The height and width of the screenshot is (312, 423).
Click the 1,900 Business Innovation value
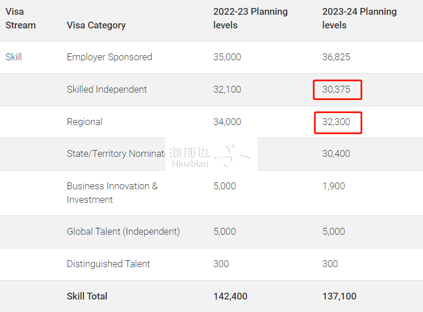(x=333, y=186)
